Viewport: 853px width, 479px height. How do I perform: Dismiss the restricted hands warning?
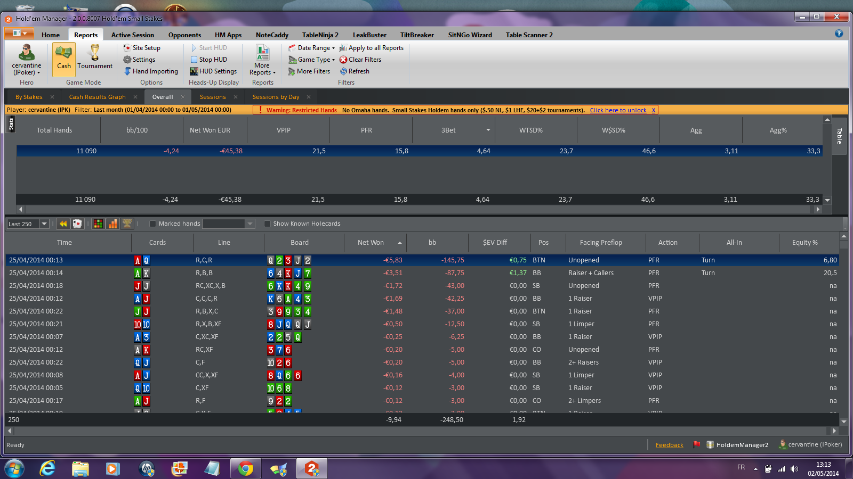654,110
